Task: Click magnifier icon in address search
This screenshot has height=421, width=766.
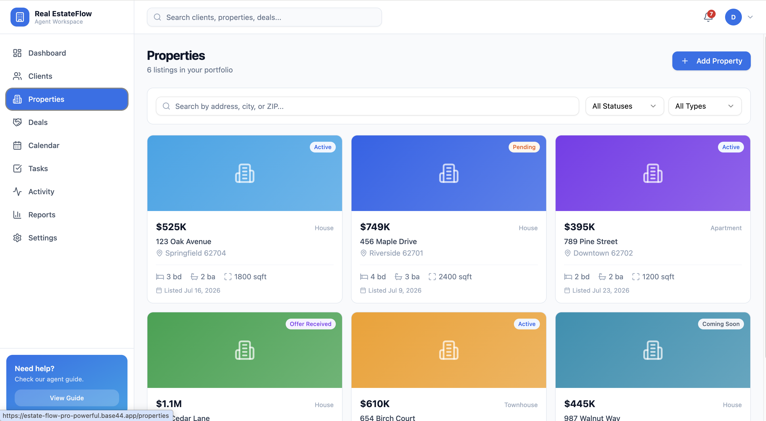Action: (x=166, y=106)
